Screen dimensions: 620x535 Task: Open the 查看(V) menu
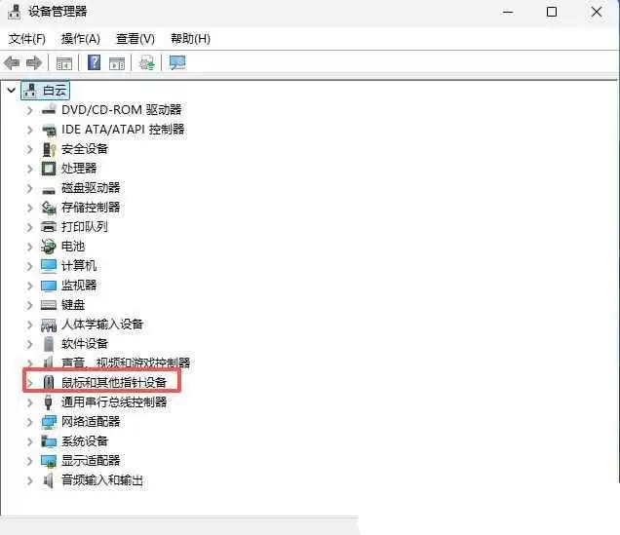(x=136, y=39)
